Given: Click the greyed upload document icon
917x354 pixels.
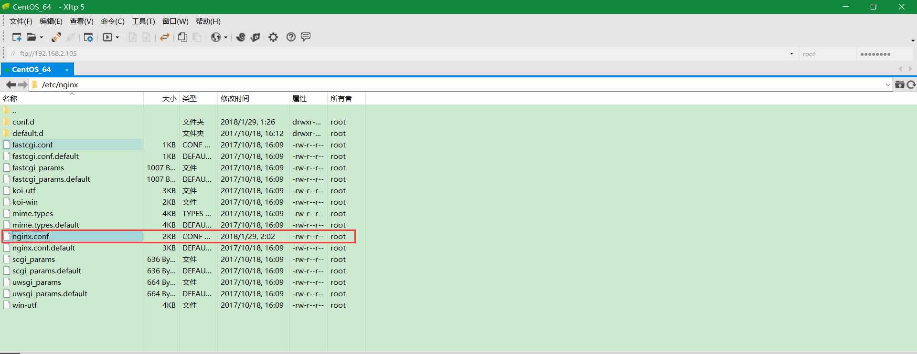Looking at the screenshot, I should [133, 37].
